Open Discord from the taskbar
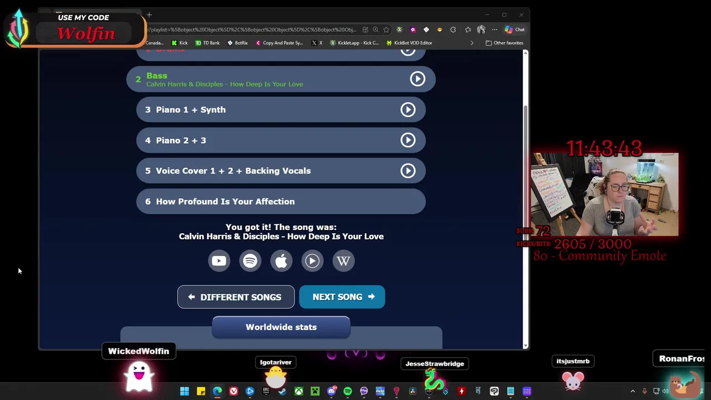This screenshot has height=400, width=711. (x=332, y=391)
